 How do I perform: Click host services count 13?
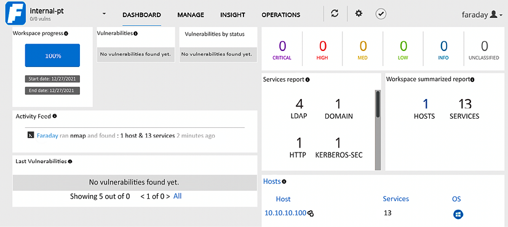tap(387, 213)
